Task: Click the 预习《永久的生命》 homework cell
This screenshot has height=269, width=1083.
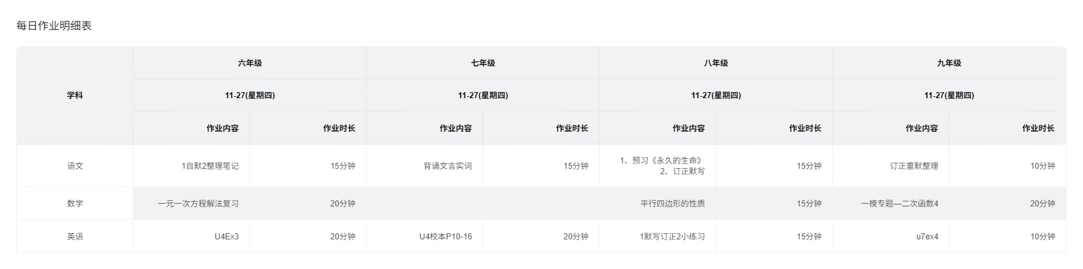Action: [x=661, y=161]
